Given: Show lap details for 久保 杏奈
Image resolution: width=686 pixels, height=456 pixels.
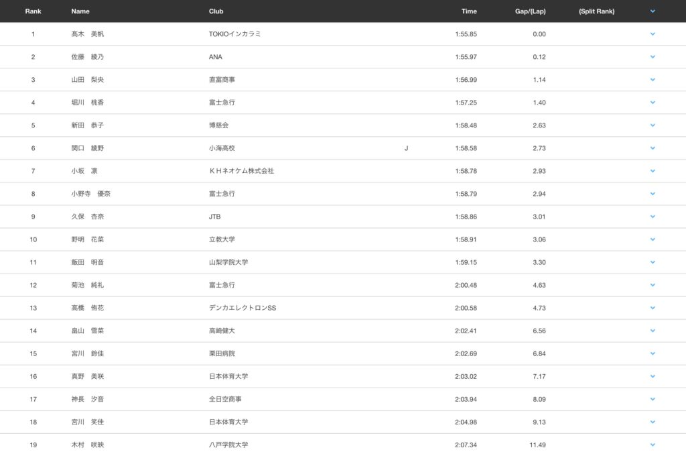Looking at the screenshot, I should [x=653, y=217].
